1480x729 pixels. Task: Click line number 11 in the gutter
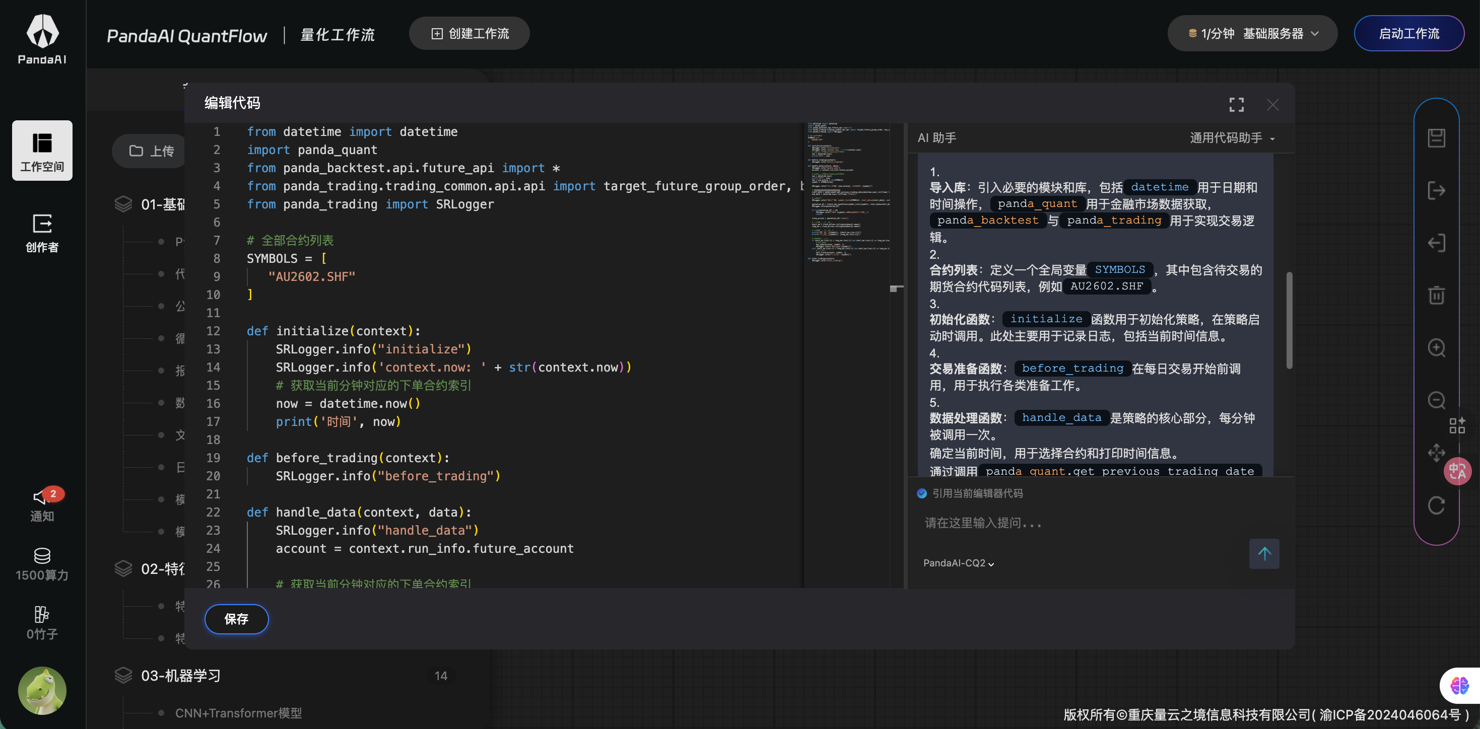[213, 313]
